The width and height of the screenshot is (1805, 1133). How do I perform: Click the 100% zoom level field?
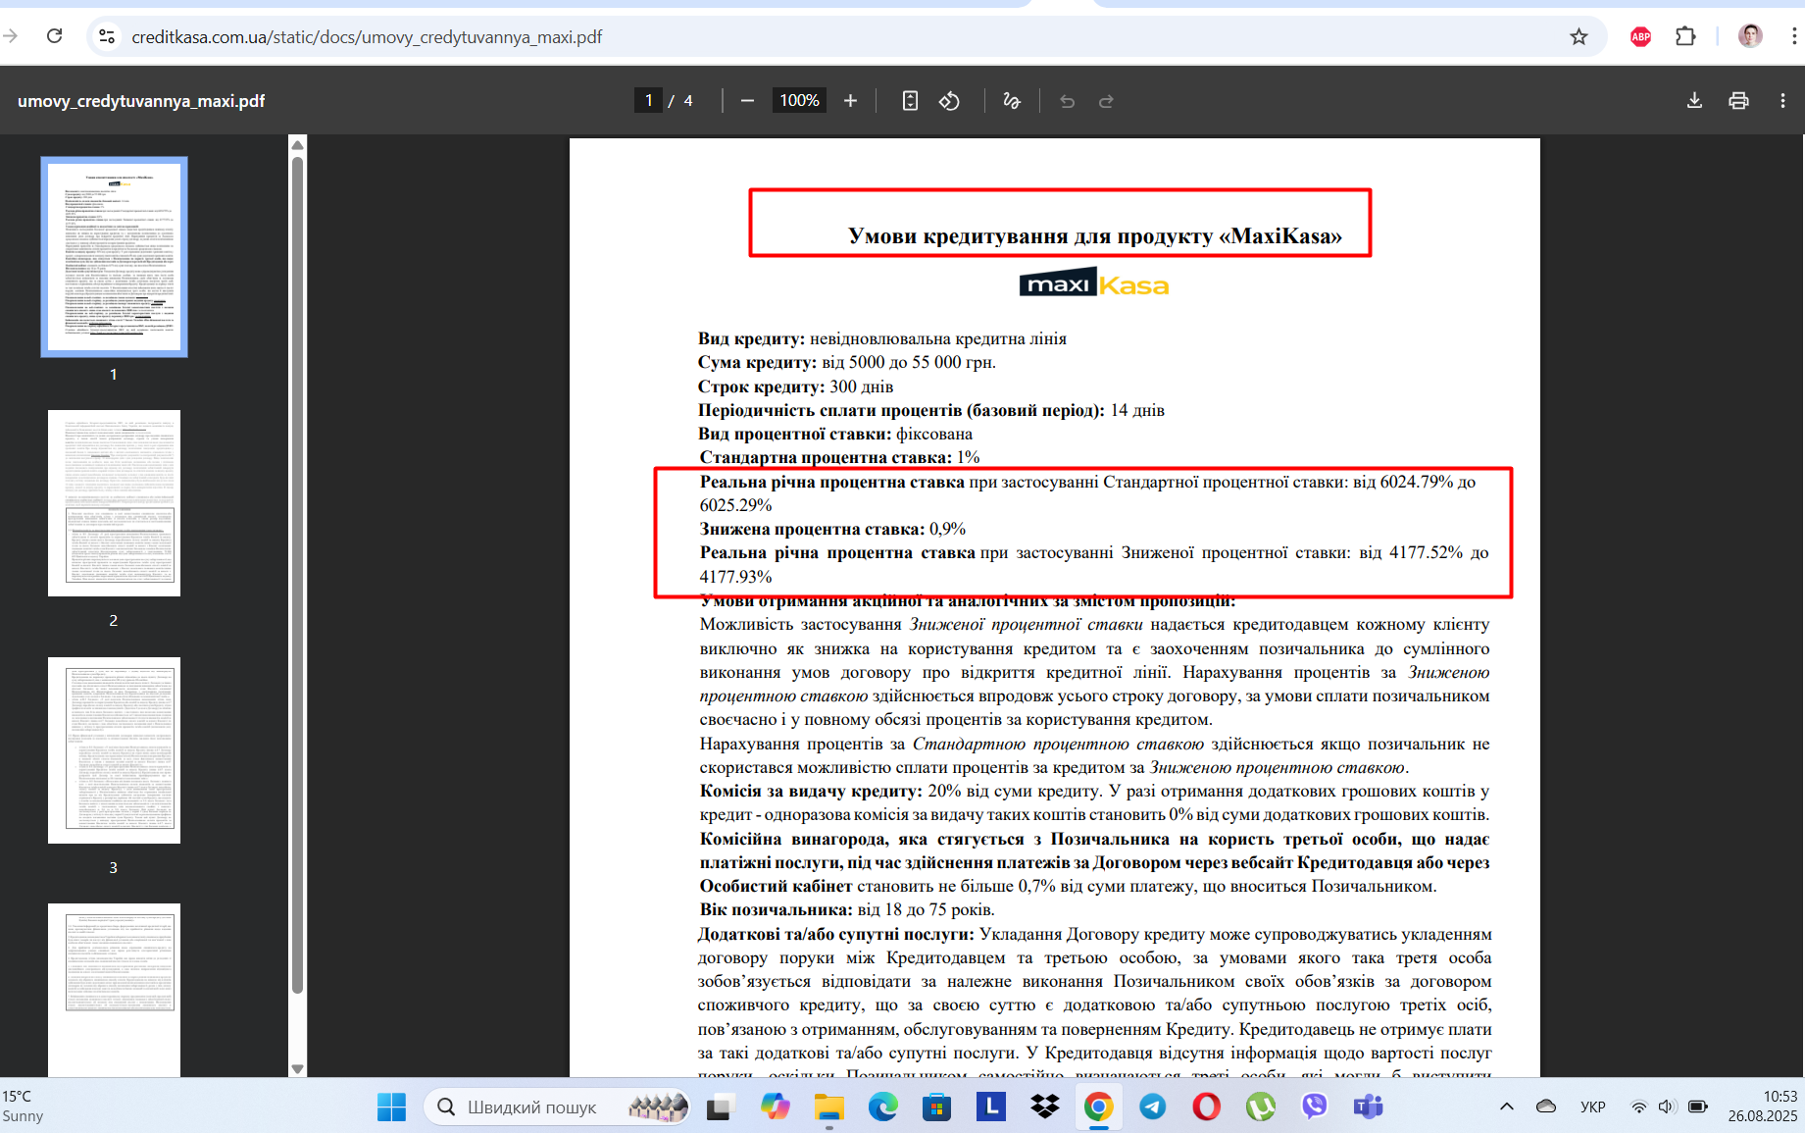799,100
